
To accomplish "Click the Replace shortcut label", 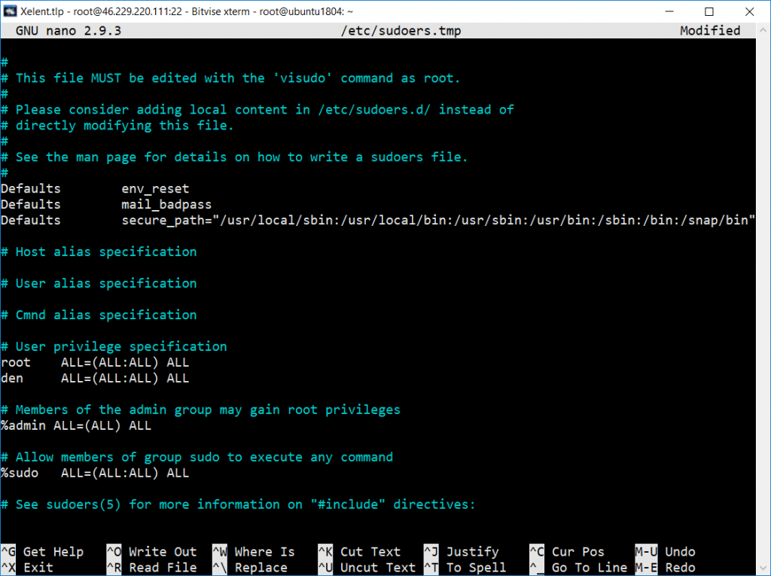I will coord(261,568).
